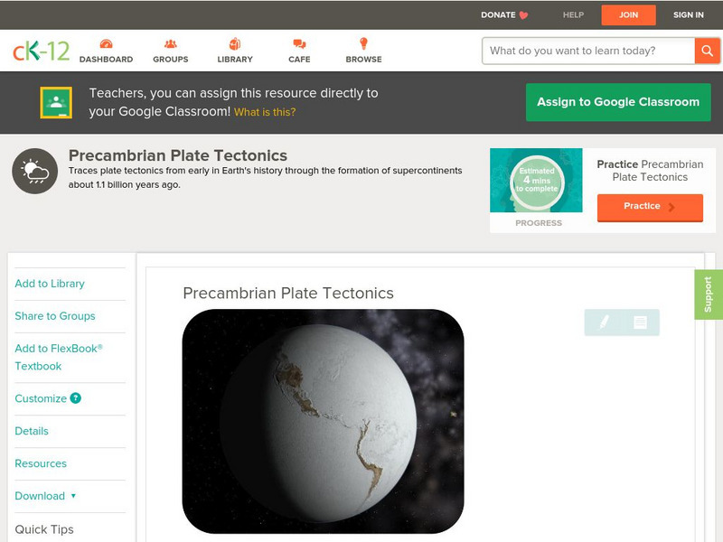
Task: Select the highlighter pen tool icon
Action: [604, 322]
